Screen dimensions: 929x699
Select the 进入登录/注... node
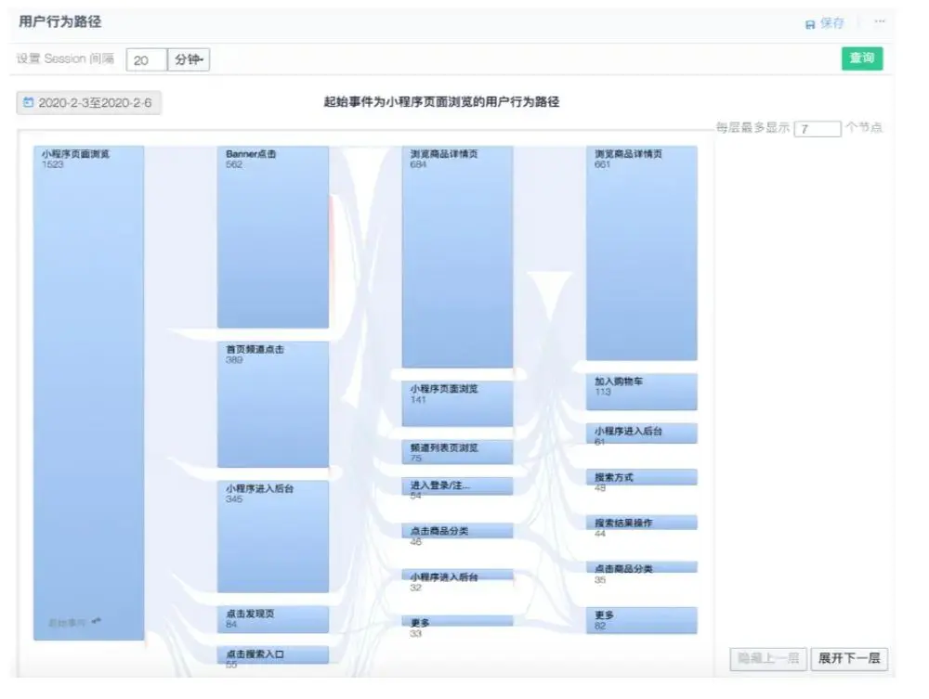click(457, 485)
